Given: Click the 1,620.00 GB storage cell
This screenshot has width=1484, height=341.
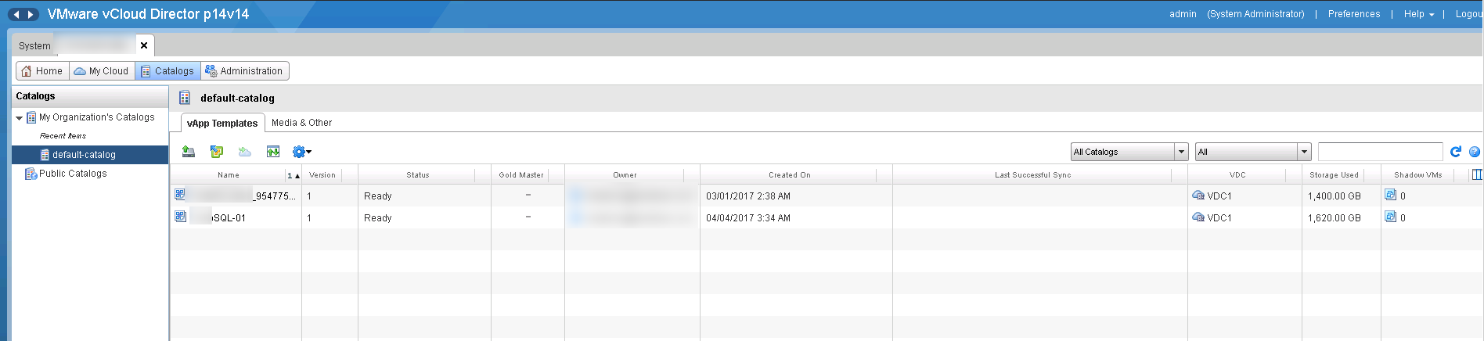Looking at the screenshot, I should click(1335, 218).
